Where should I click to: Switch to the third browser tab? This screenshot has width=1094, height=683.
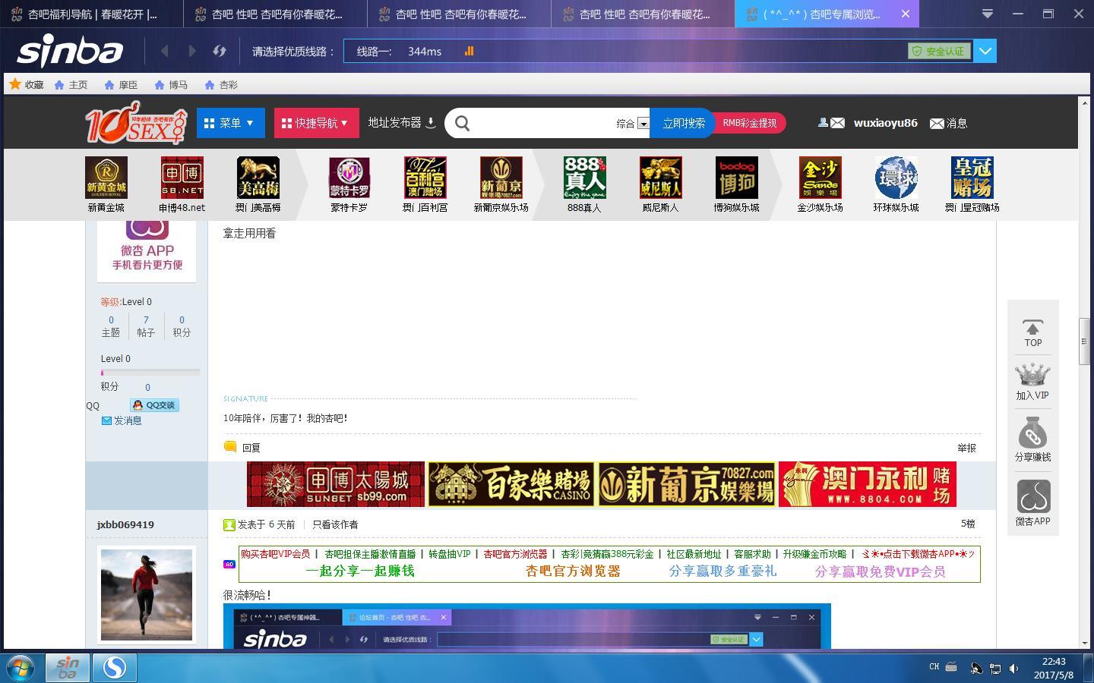(x=459, y=14)
